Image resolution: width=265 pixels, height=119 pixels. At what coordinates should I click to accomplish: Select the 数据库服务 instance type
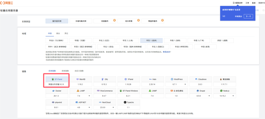[153, 21]
